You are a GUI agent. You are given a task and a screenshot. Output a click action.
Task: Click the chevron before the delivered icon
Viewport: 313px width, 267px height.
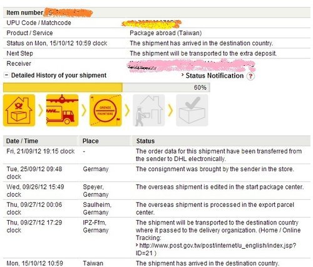tap(170, 110)
